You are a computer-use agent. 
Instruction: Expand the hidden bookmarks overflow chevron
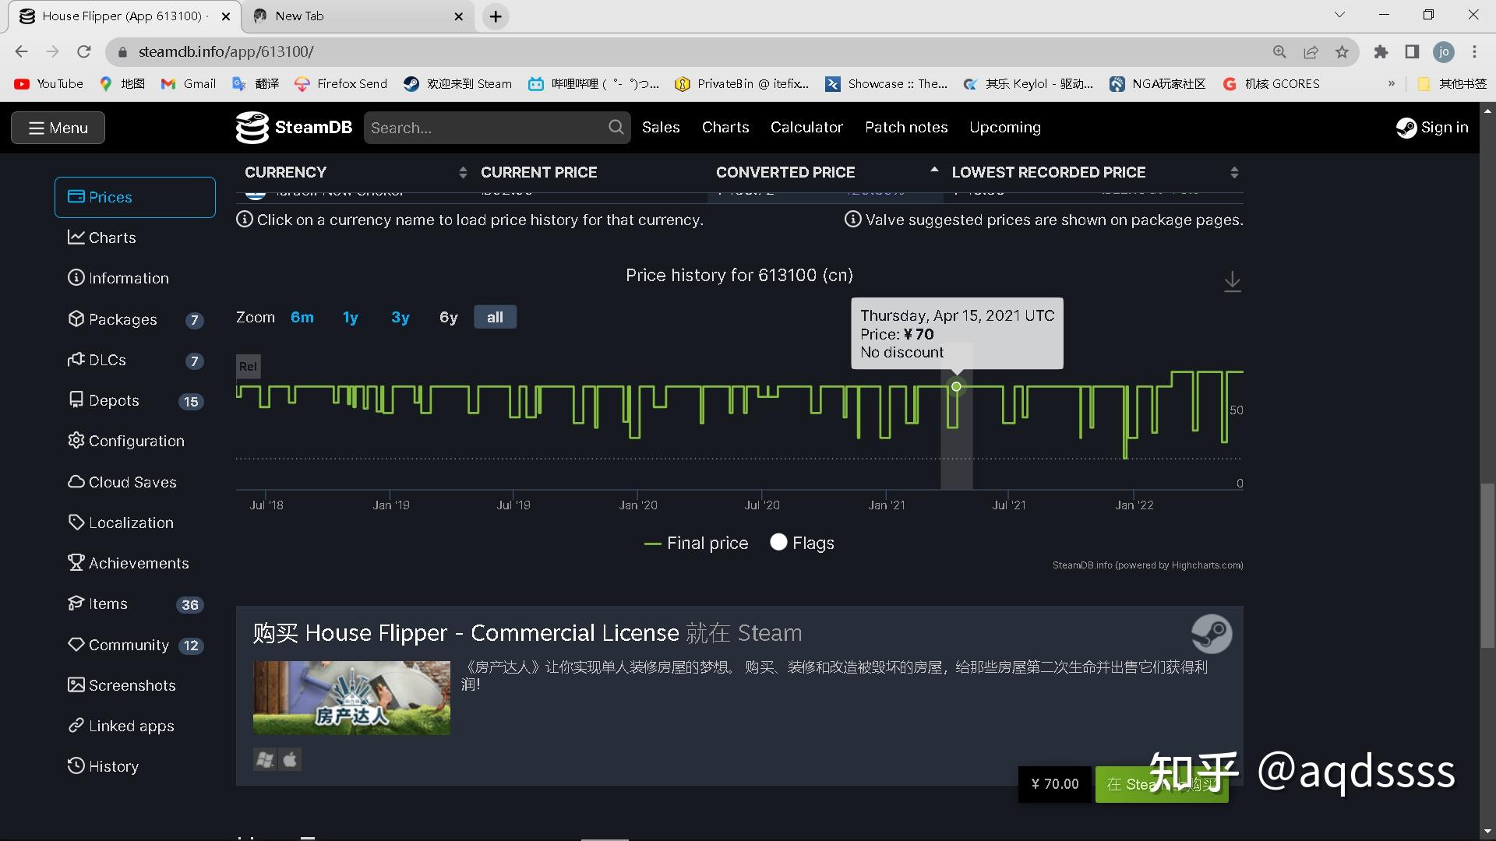(x=1392, y=83)
